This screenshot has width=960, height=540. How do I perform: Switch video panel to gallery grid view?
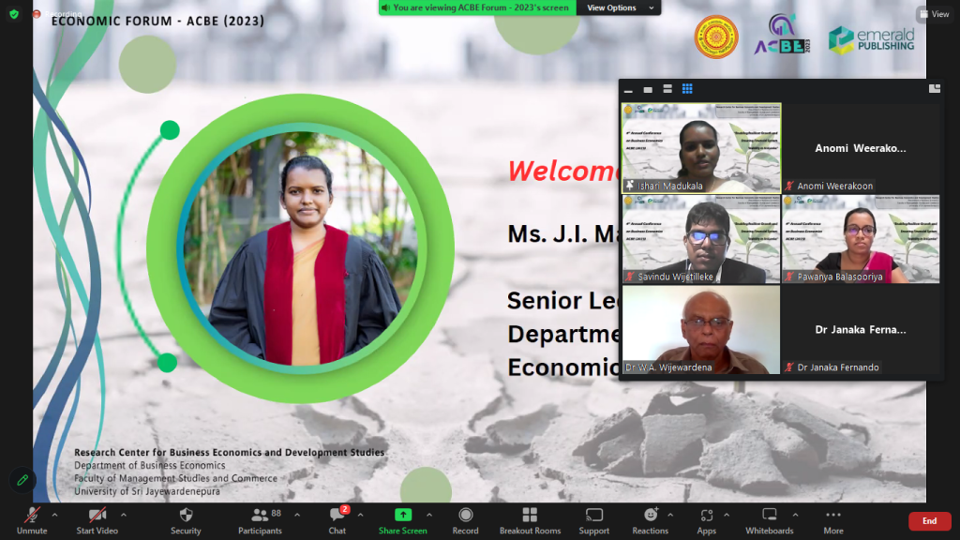tap(687, 89)
